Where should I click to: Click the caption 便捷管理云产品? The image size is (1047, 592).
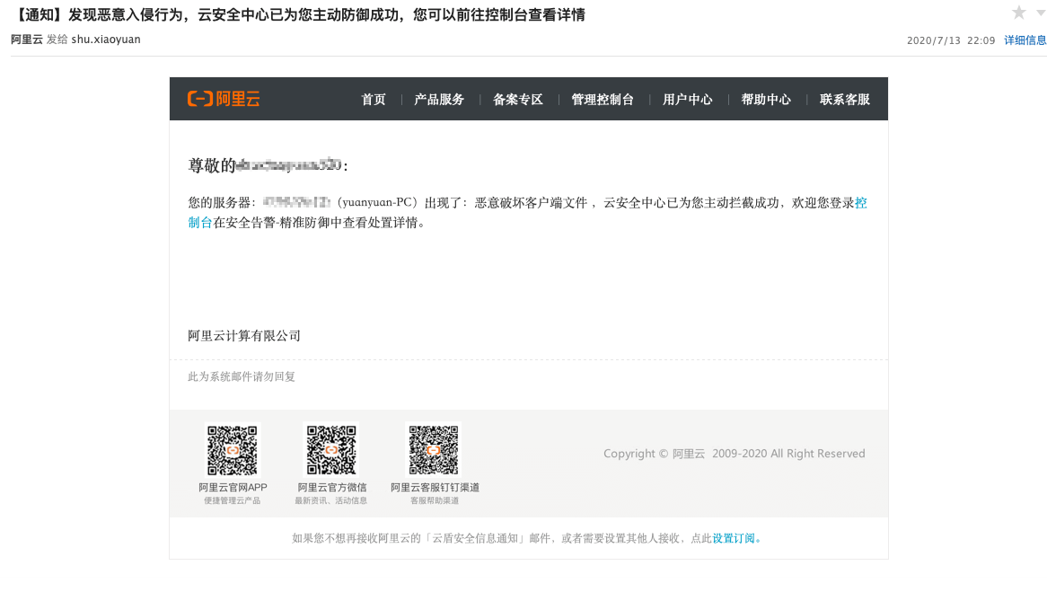tap(233, 500)
